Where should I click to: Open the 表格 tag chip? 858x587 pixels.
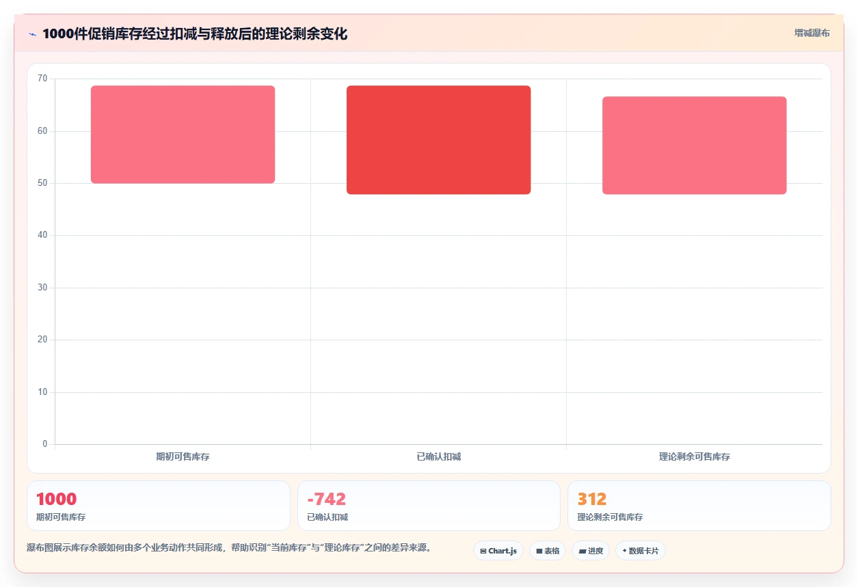548,551
